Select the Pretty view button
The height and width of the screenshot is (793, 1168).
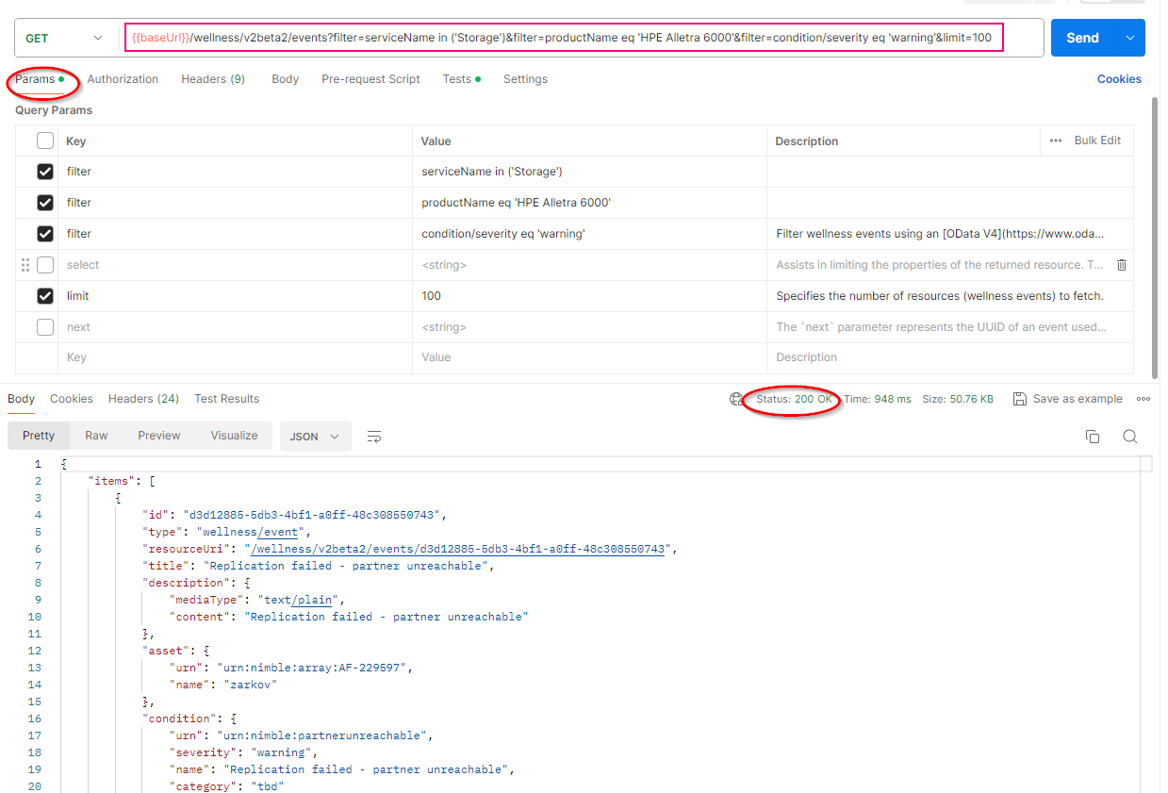(39, 436)
